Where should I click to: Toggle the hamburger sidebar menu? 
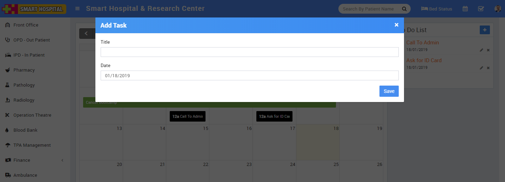click(78, 9)
